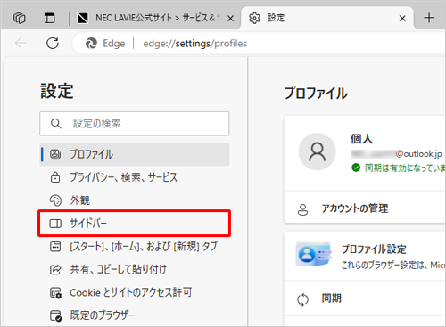Screen dimensions: 446x327
Task: Click the 同期は有効になっています status text
Action: 405,168
